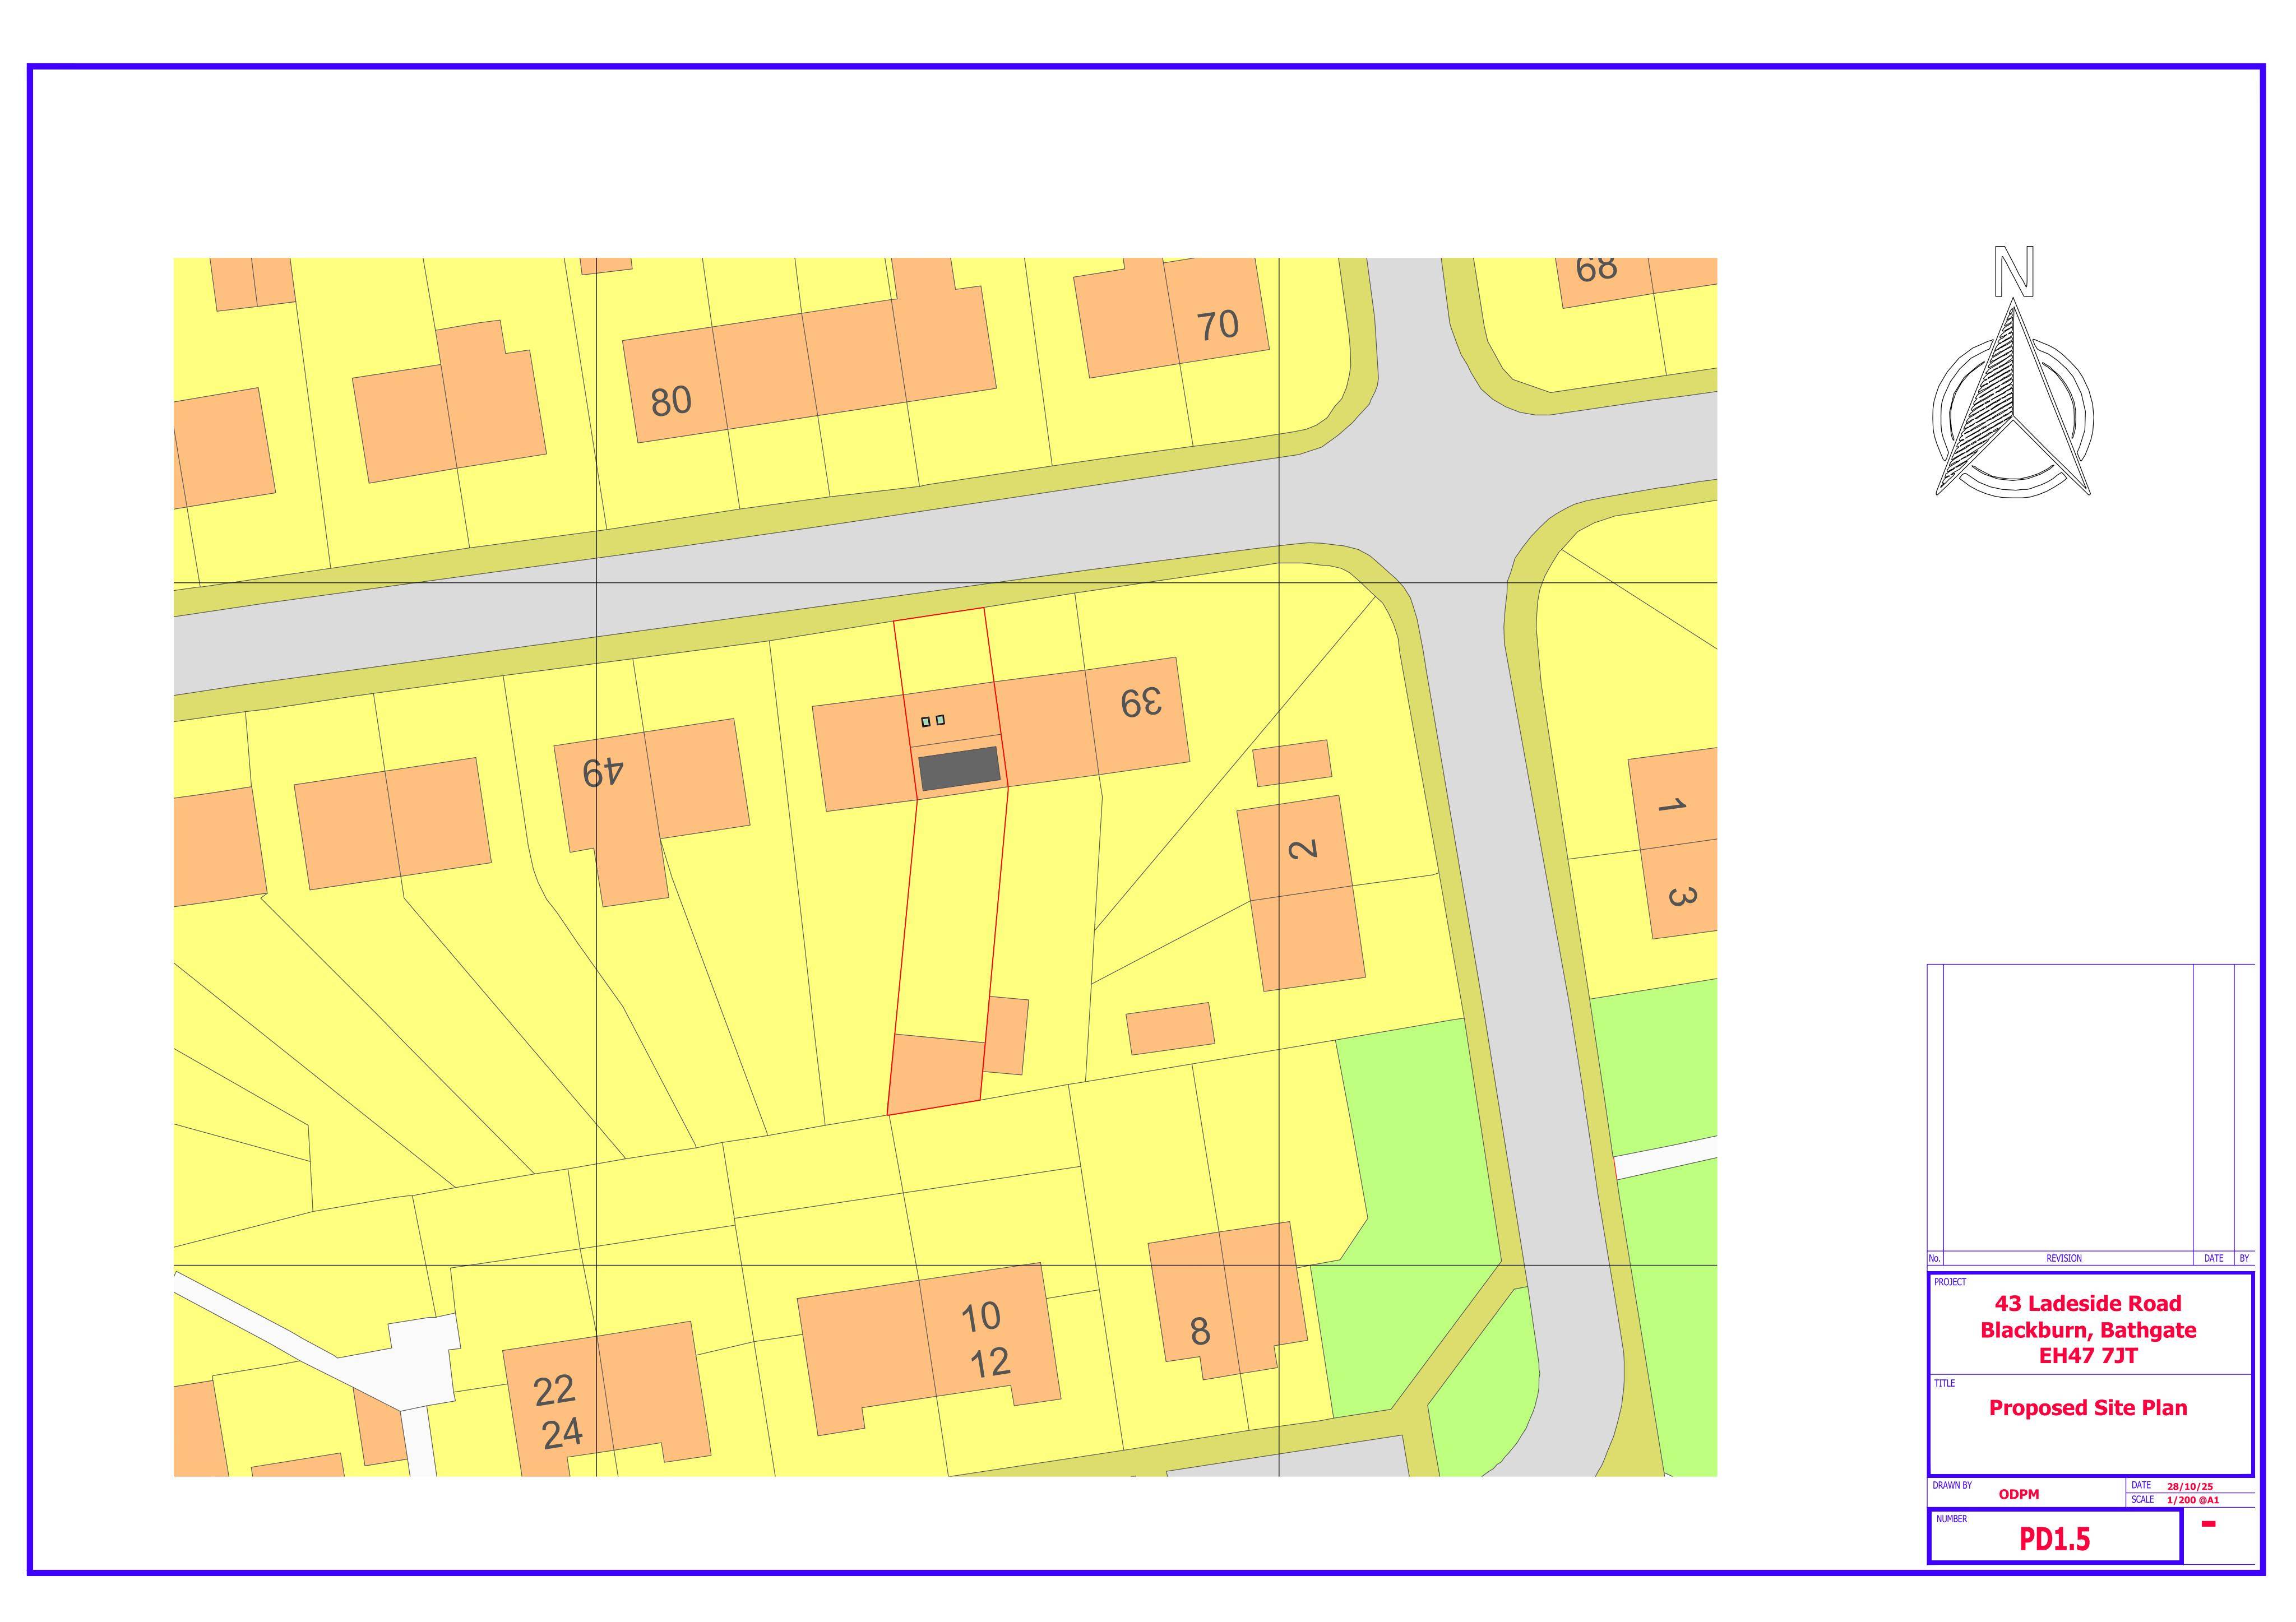The width and height of the screenshot is (2296, 1622).
Task: Select the dark grey rectangle inside the red boundary
Action: [x=959, y=768]
